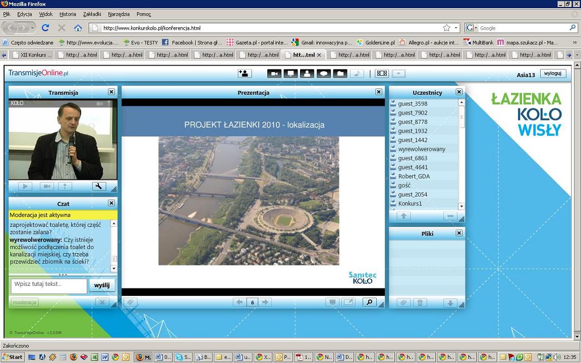581x363 pixels.
Task: Click the play button under the video
Action: [25, 187]
